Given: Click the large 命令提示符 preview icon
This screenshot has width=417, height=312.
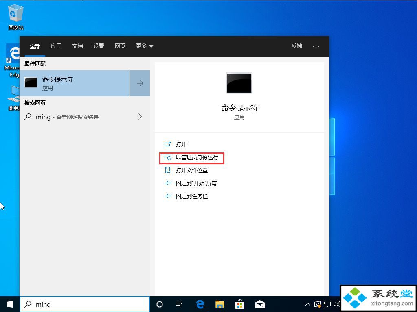Looking at the screenshot, I should click(x=239, y=83).
